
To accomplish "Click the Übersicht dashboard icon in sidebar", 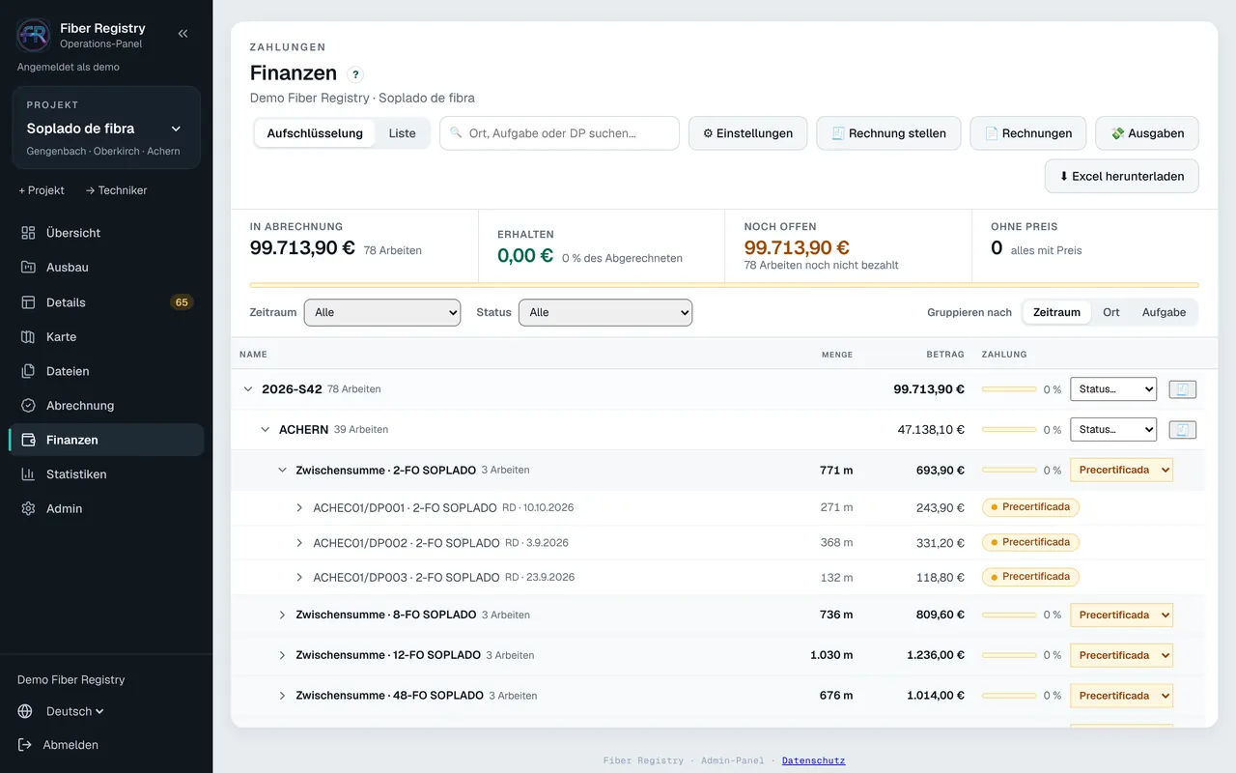I will (28, 233).
